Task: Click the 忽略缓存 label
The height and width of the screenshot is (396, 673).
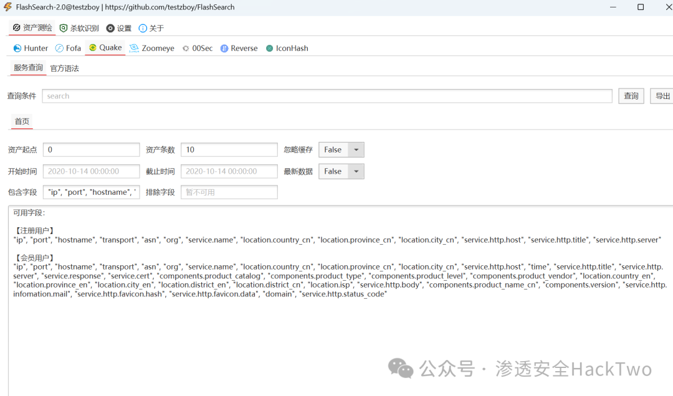Action: click(298, 149)
